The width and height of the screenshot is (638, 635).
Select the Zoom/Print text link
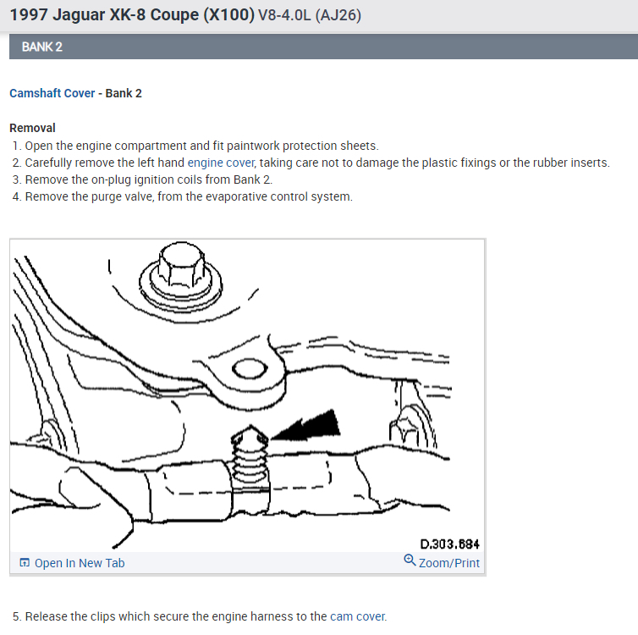(448, 563)
